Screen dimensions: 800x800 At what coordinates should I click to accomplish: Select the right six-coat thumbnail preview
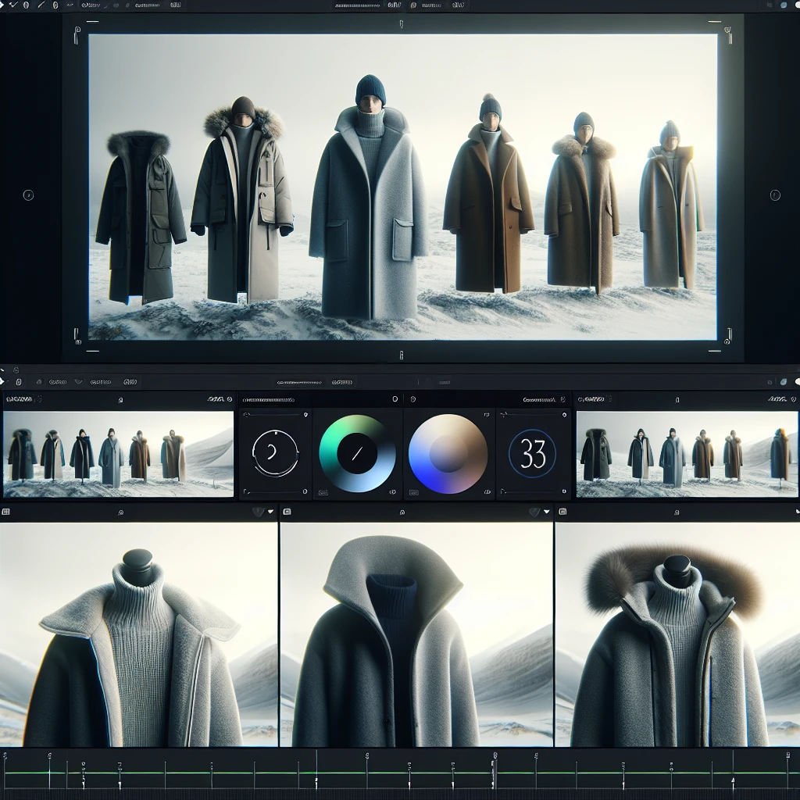click(687, 454)
